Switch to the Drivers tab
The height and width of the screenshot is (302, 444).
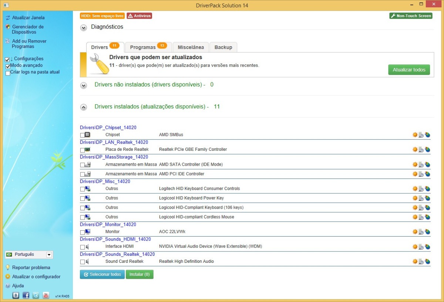coord(105,47)
